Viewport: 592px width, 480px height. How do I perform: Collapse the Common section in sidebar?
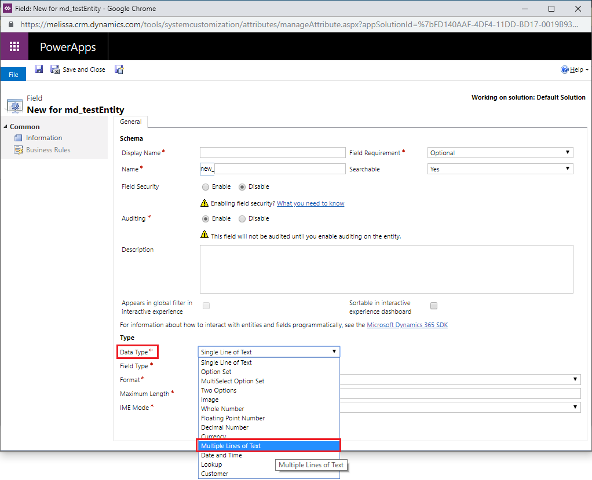[5, 127]
